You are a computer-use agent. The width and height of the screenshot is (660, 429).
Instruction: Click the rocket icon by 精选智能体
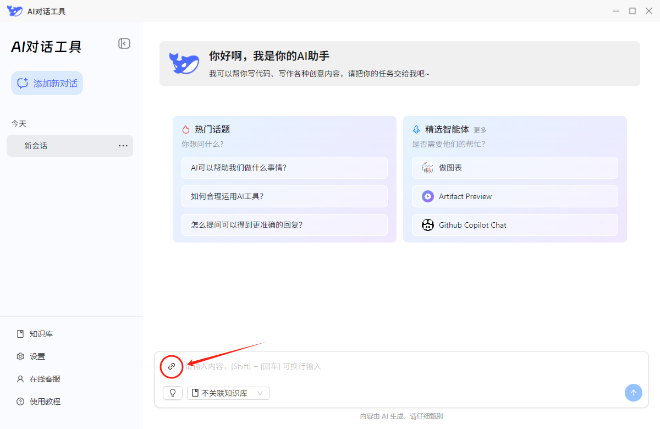click(416, 130)
